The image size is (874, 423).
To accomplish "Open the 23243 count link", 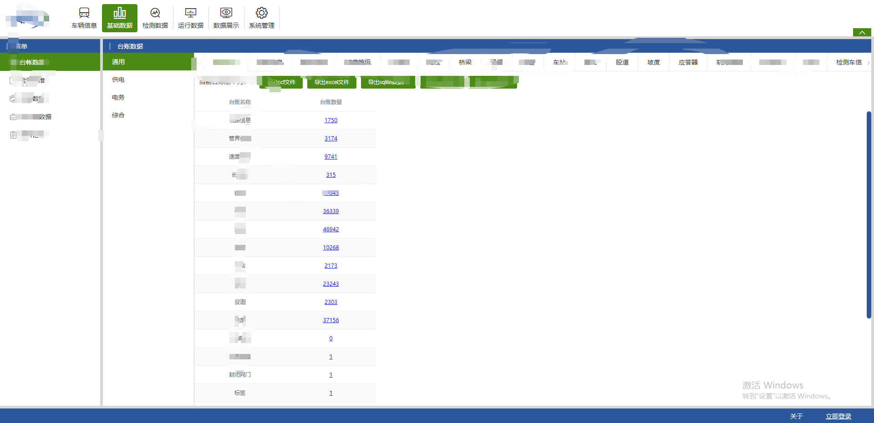I will pyautogui.click(x=331, y=284).
